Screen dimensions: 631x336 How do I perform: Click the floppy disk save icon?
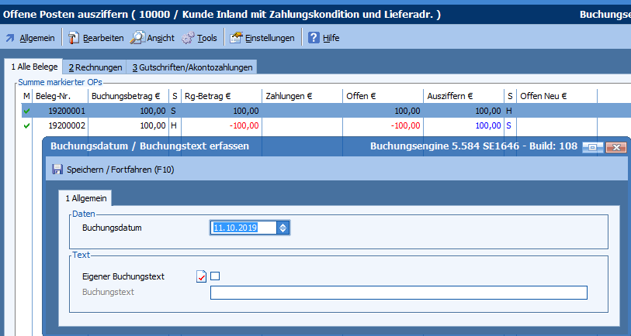click(x=57, y=169)
